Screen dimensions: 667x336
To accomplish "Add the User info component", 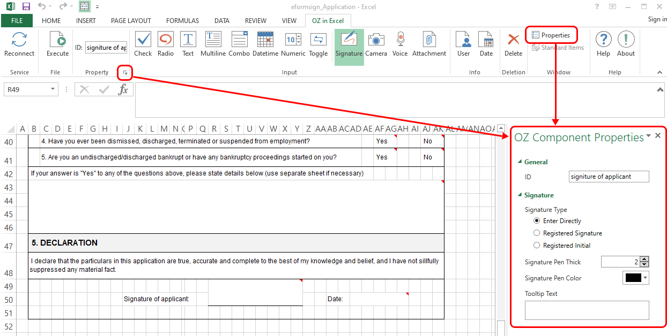I will [x=464, y=44].
